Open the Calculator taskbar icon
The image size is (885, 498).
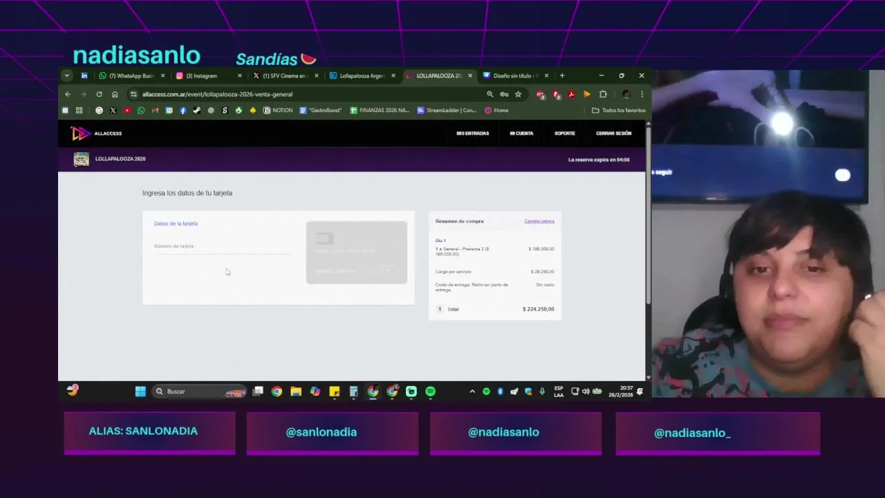point(353,391)
